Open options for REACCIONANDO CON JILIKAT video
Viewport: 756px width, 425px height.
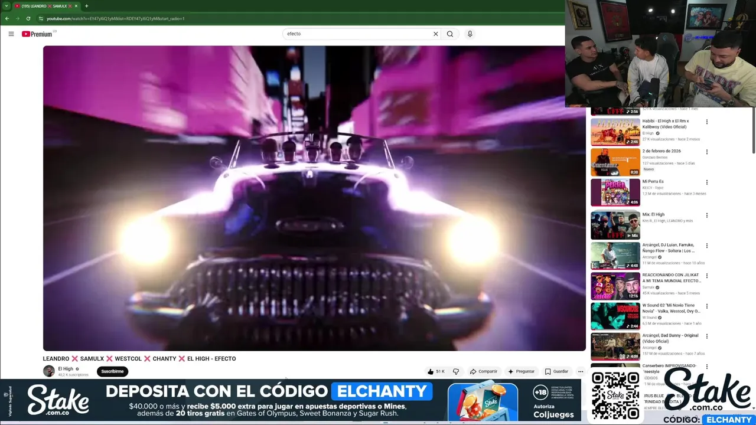(x=706, y=276)
